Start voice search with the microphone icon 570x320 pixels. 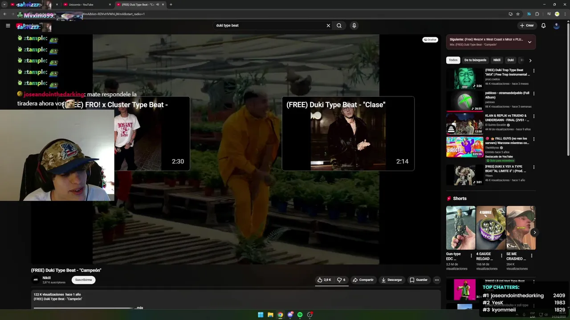point(354,25)
